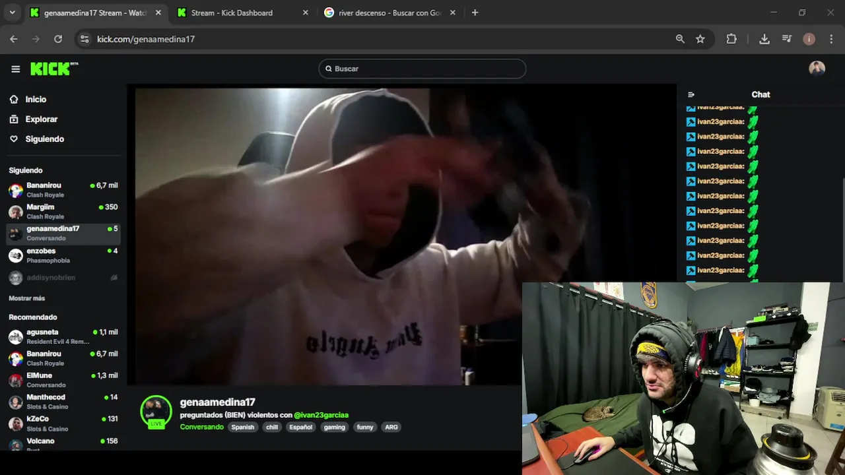Click the chill tag
This screenshot has width=845, height=475.
pyautogui.click(x=272, y=427)
